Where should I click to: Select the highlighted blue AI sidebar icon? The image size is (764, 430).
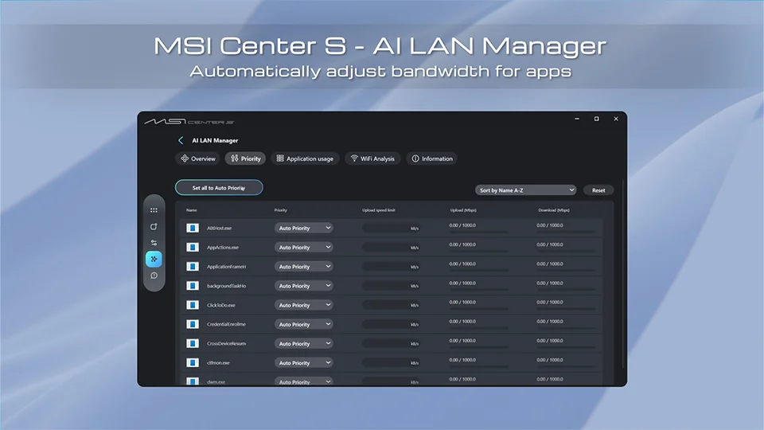tap(154, 259)
